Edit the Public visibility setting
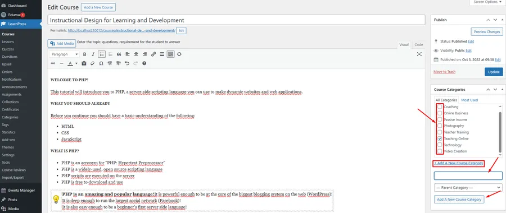The image size is (506, 213). (468, 50)
